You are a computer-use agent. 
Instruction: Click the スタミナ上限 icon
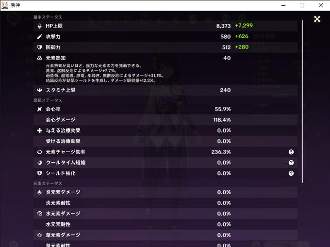pyautogui.click(x=39, y=90)
